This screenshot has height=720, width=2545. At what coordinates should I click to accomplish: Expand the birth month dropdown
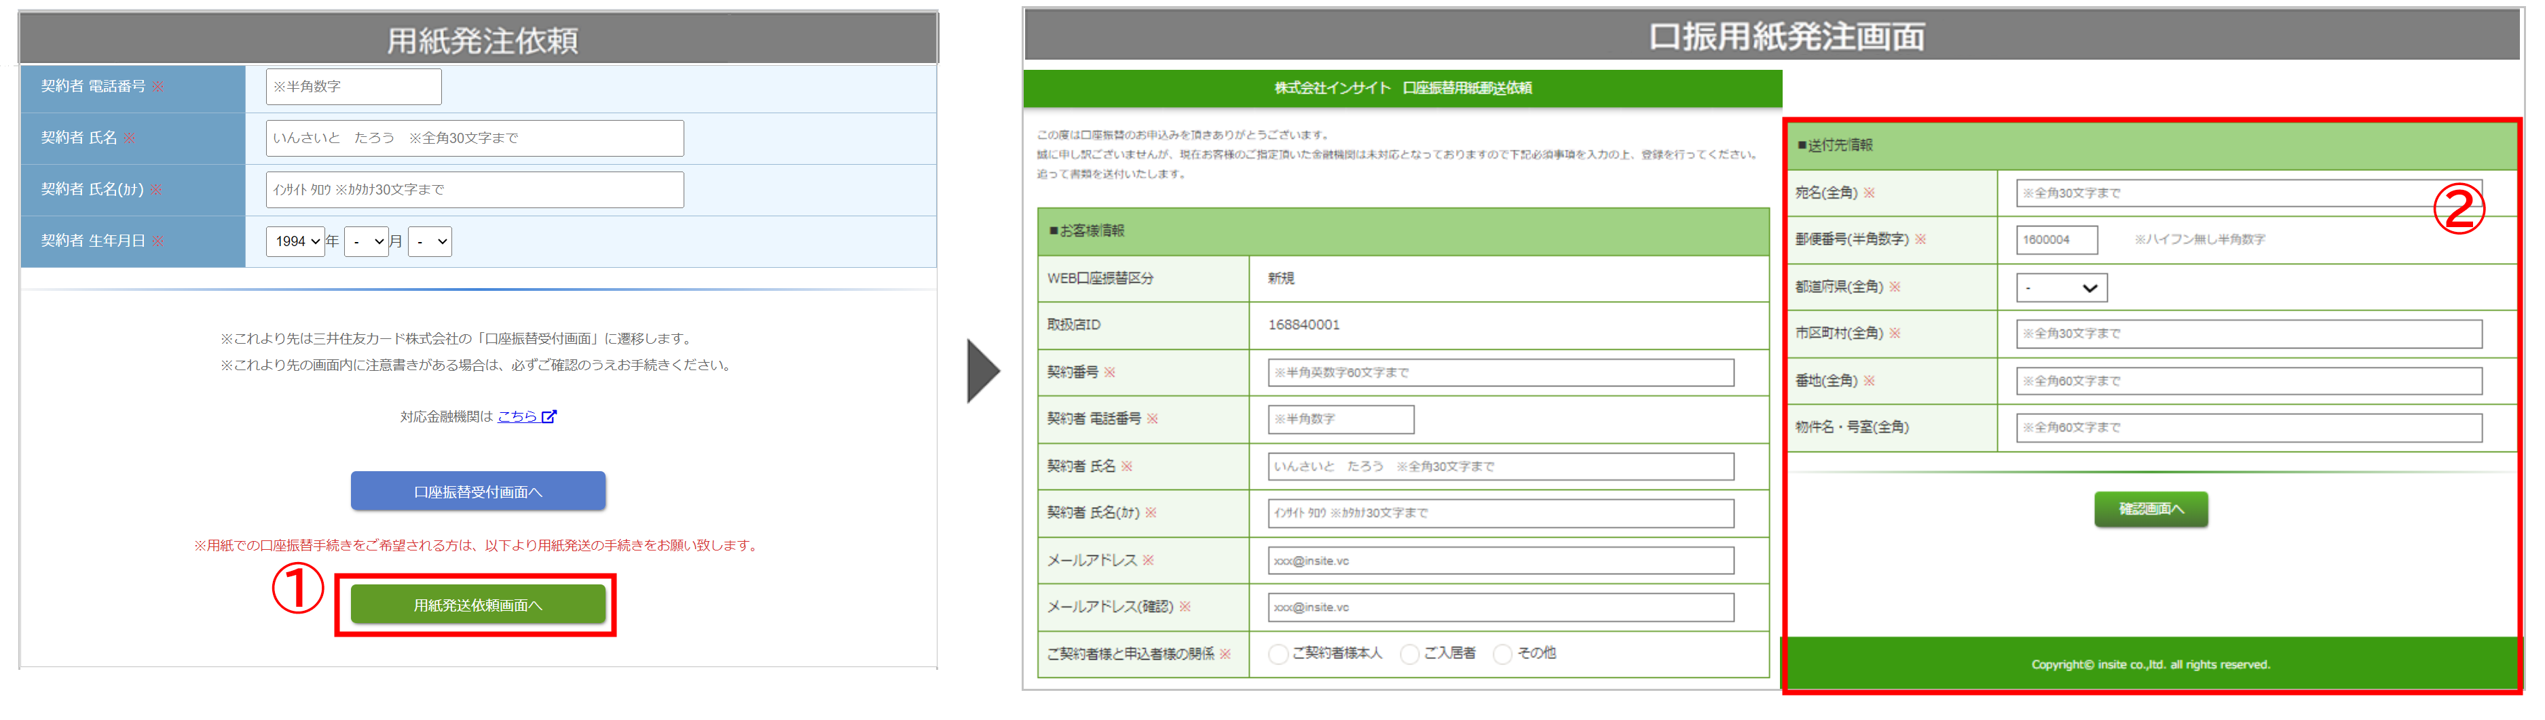367,241
